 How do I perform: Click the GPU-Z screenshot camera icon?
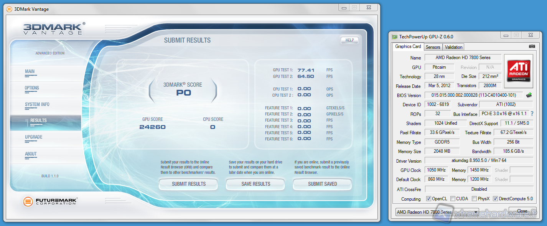(532, 46)
